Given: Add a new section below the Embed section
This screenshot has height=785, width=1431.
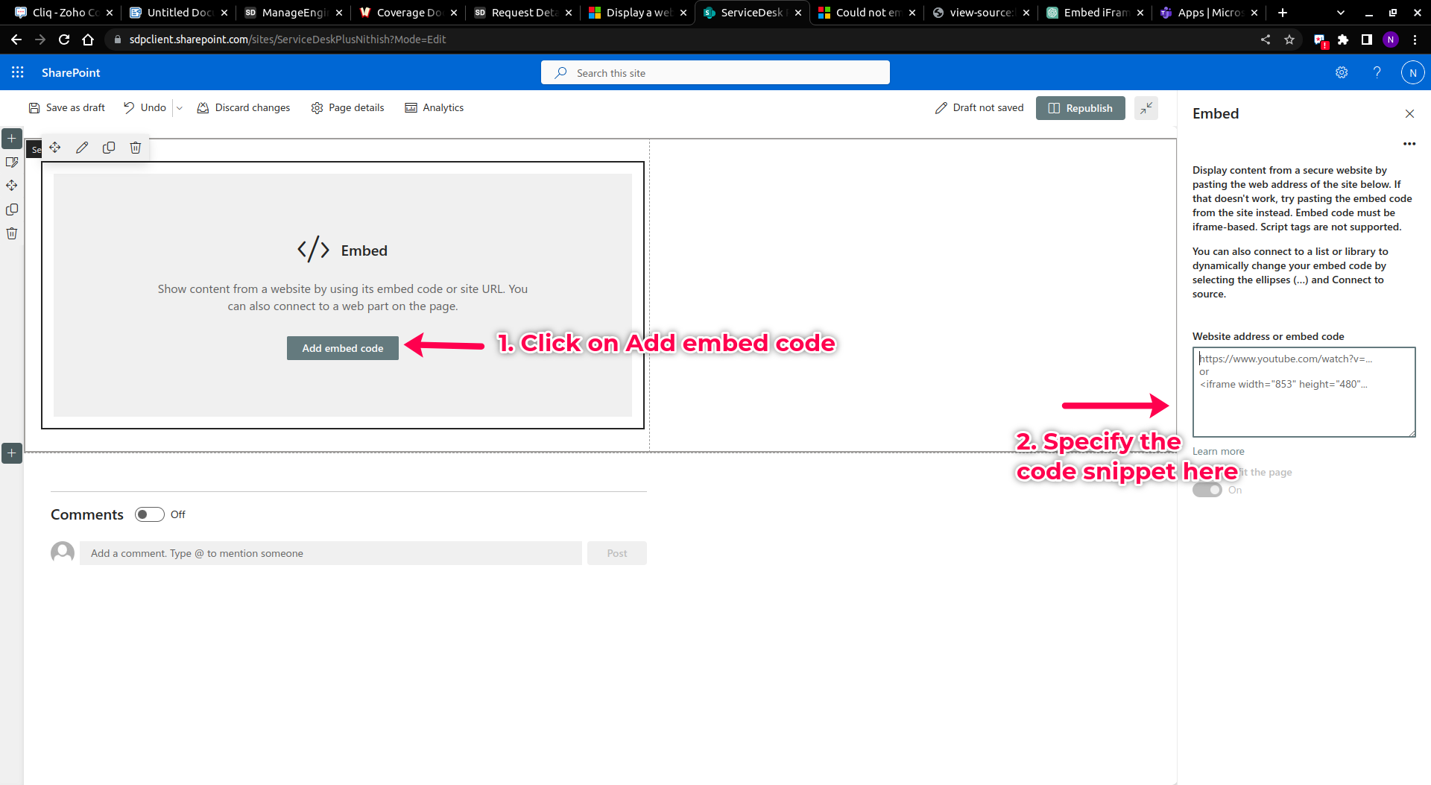Looking at the screenshot, I should [x=12, y=453].
